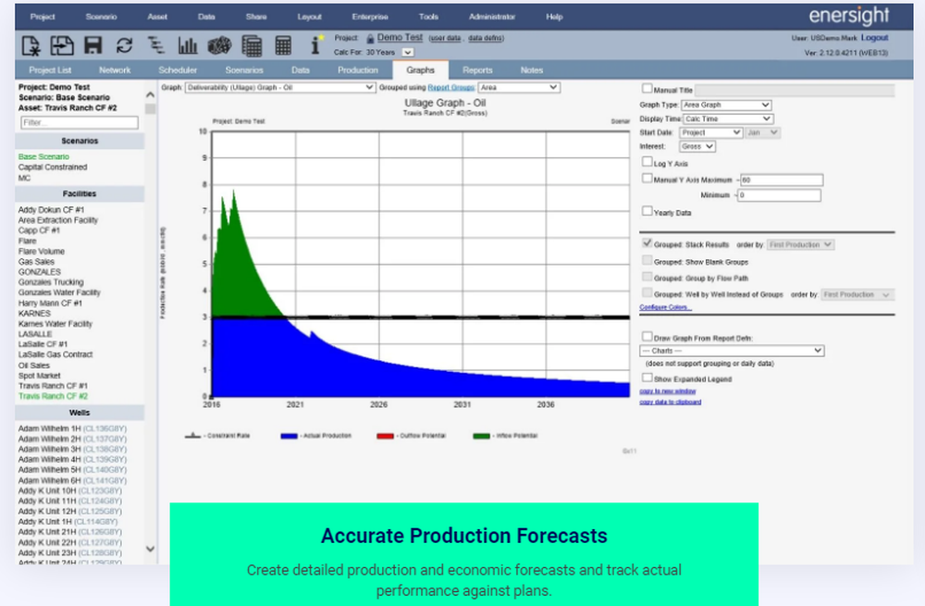The height and width of the screenshot is (606, 925).
Task: Click the Configure Colors link
Action: 665,307
